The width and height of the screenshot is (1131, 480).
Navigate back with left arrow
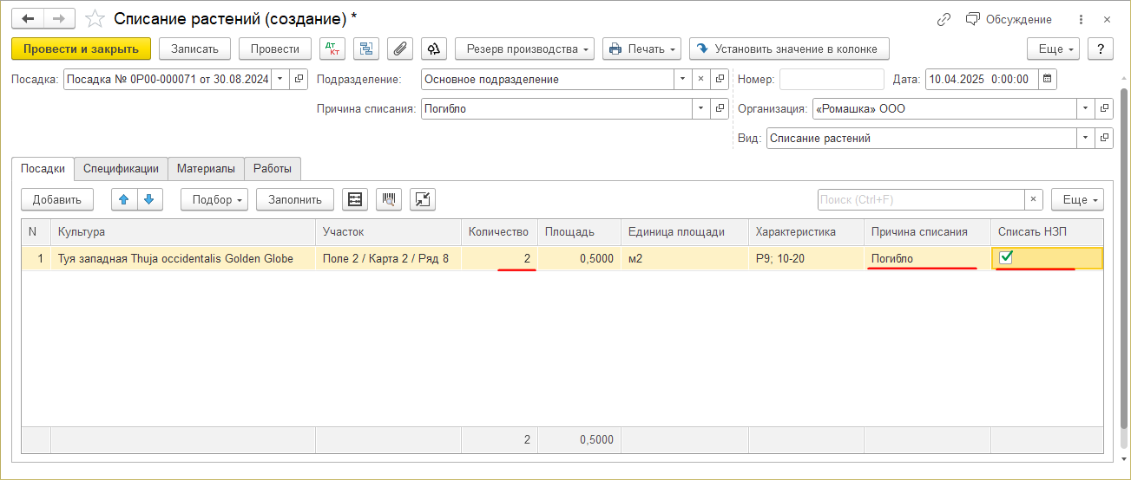[28, 19]
